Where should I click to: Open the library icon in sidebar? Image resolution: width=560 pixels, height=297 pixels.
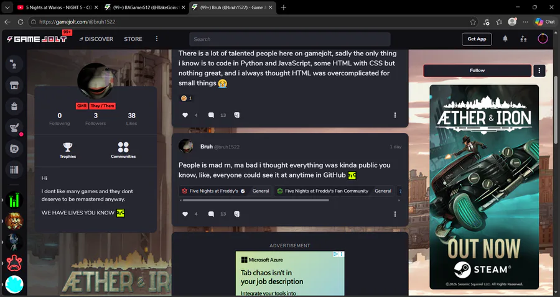pyautogui.click(x=14, y=170)
